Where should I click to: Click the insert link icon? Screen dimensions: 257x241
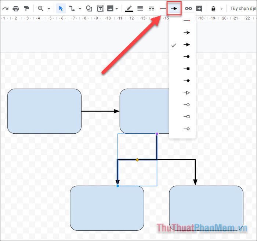point(188,8)
